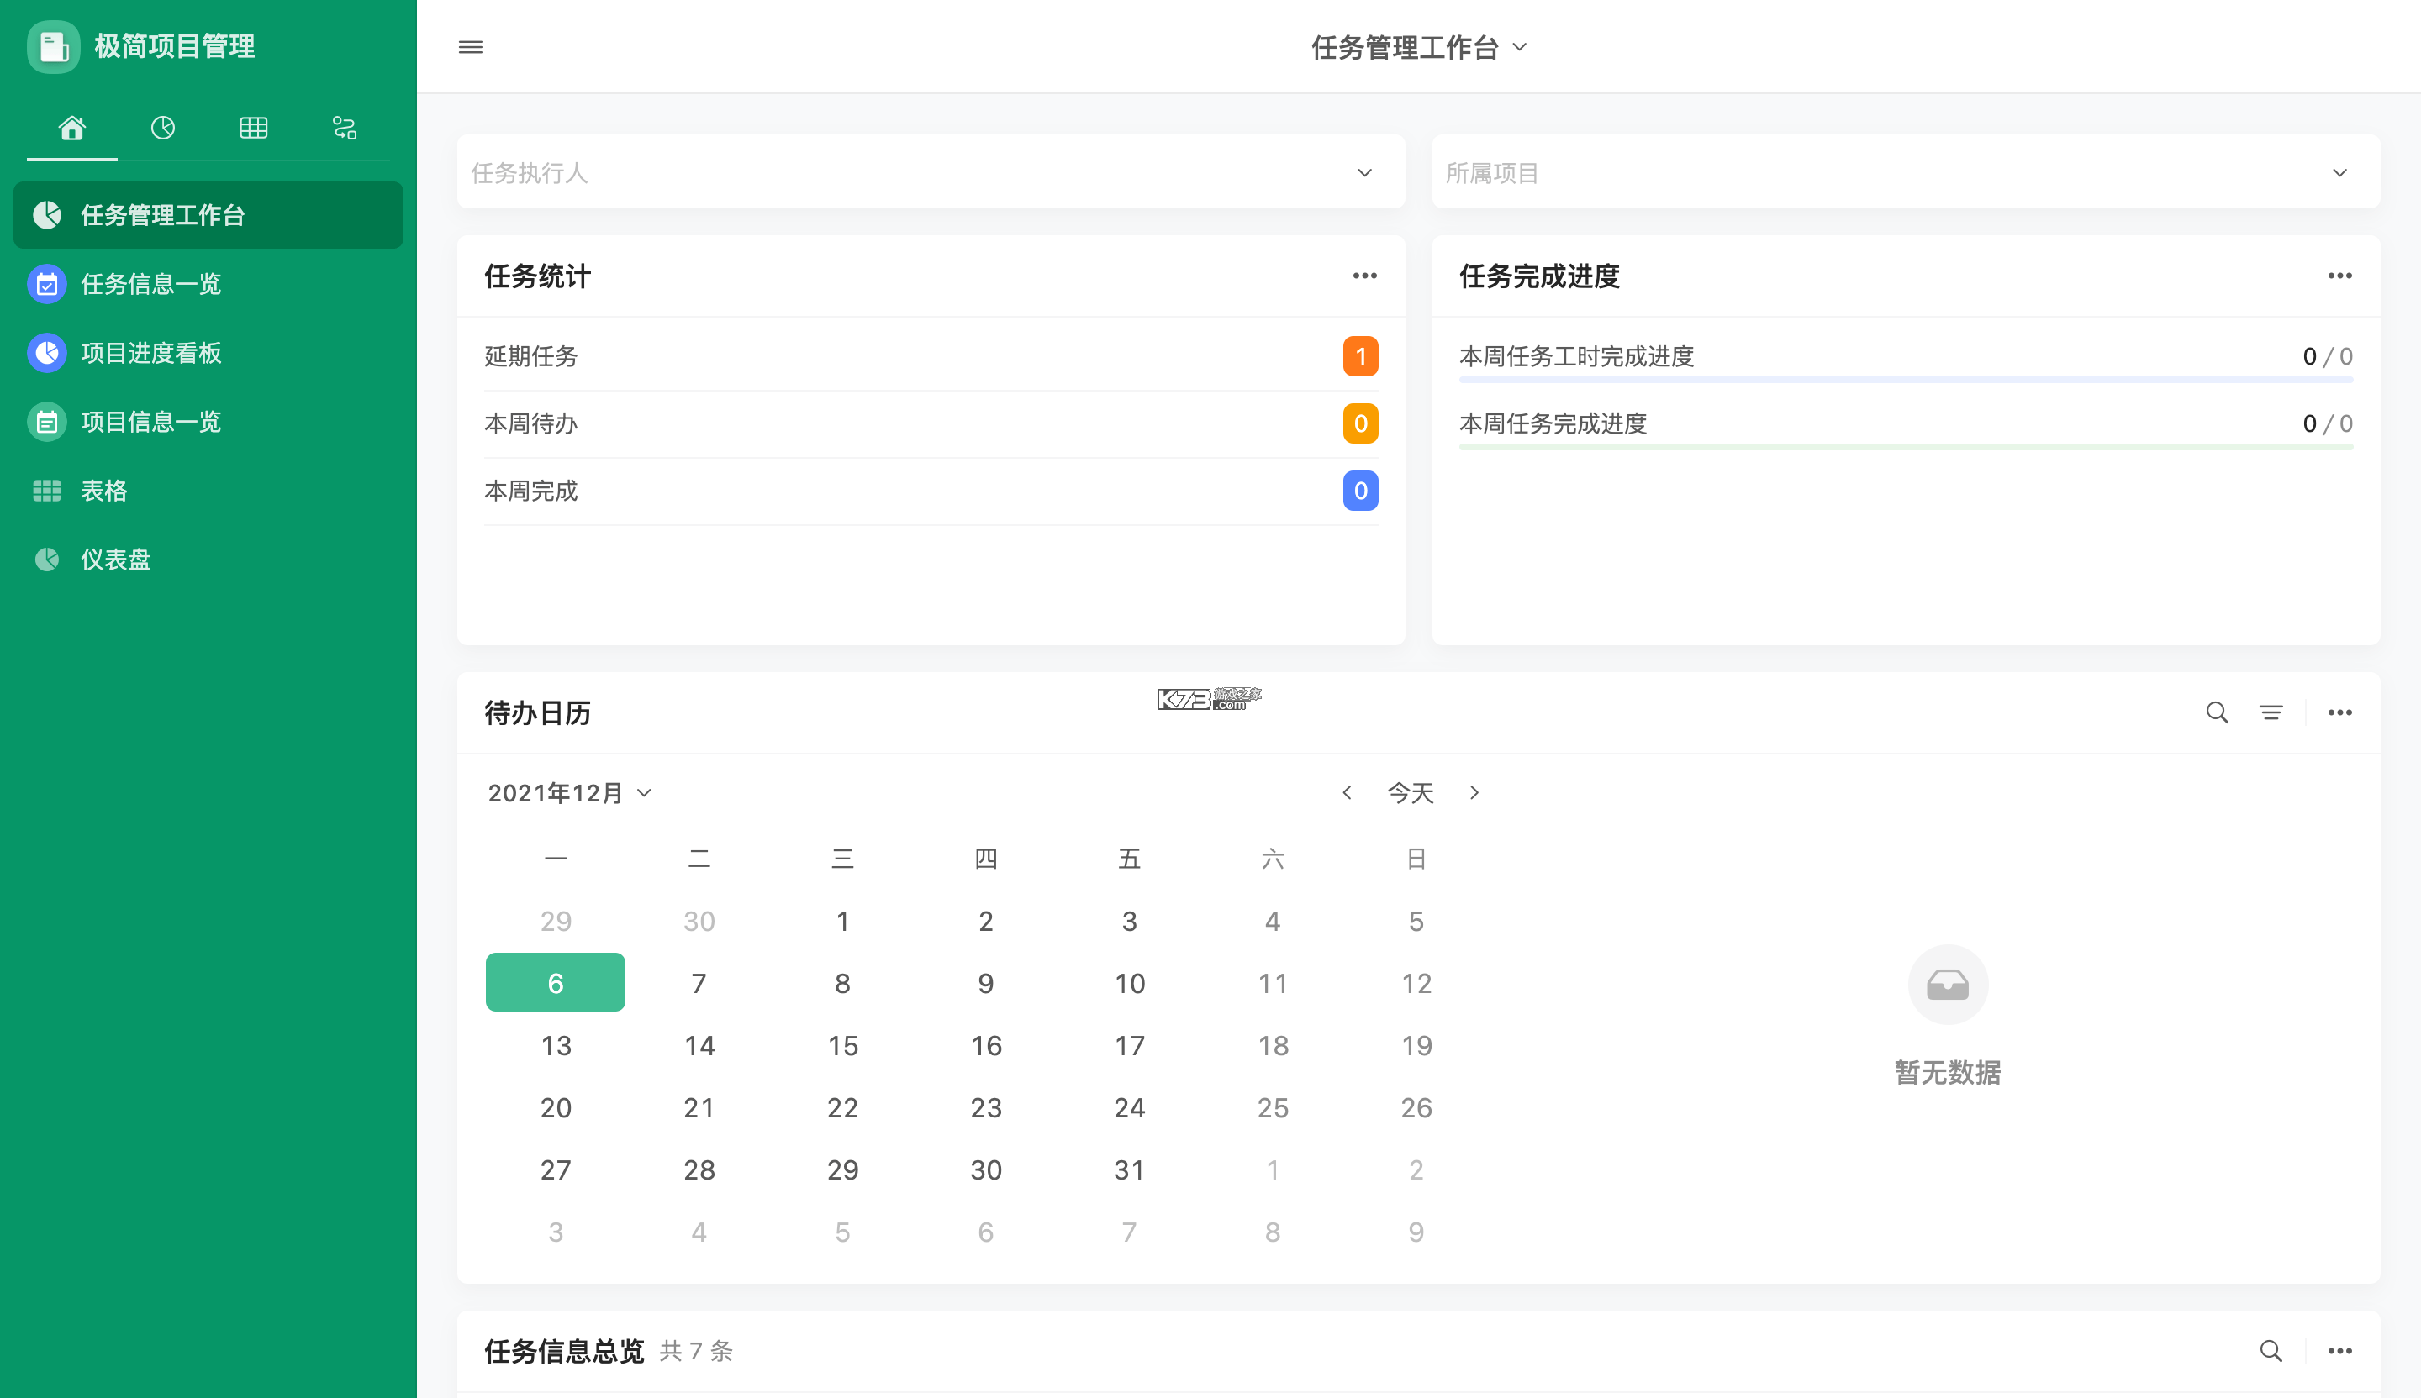Open more options for 待办日历 panel
This screenshot has height=1398, width=2421.
pos(2340,712)
